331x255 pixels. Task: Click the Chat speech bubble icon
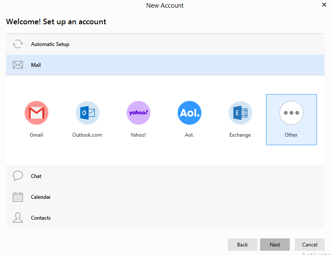[x=18, y=176]
